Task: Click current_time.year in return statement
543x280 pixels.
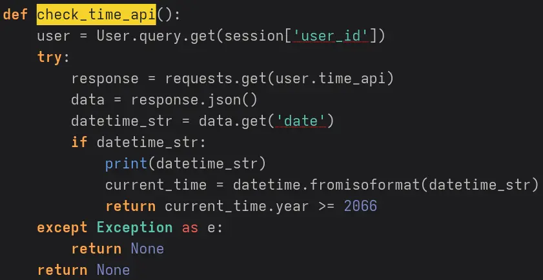Action: pyautogui.click(x=220, y=206)
